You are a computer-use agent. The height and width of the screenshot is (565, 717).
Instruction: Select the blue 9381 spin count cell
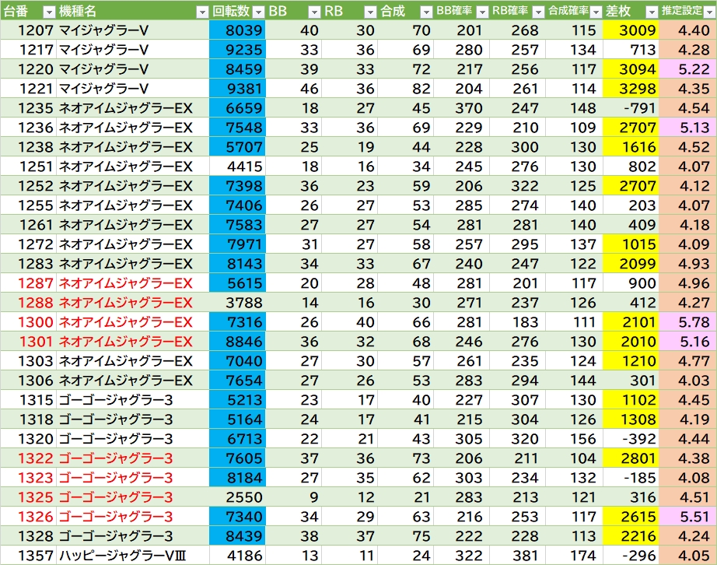tap(237, 89)
